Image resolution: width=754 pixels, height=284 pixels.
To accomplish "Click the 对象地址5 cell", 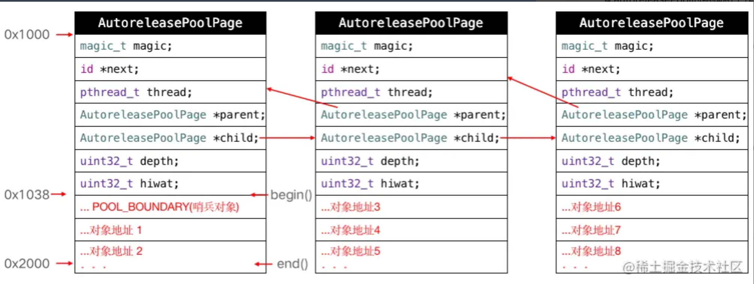I will pyautogui.click(x=350, y=251).
